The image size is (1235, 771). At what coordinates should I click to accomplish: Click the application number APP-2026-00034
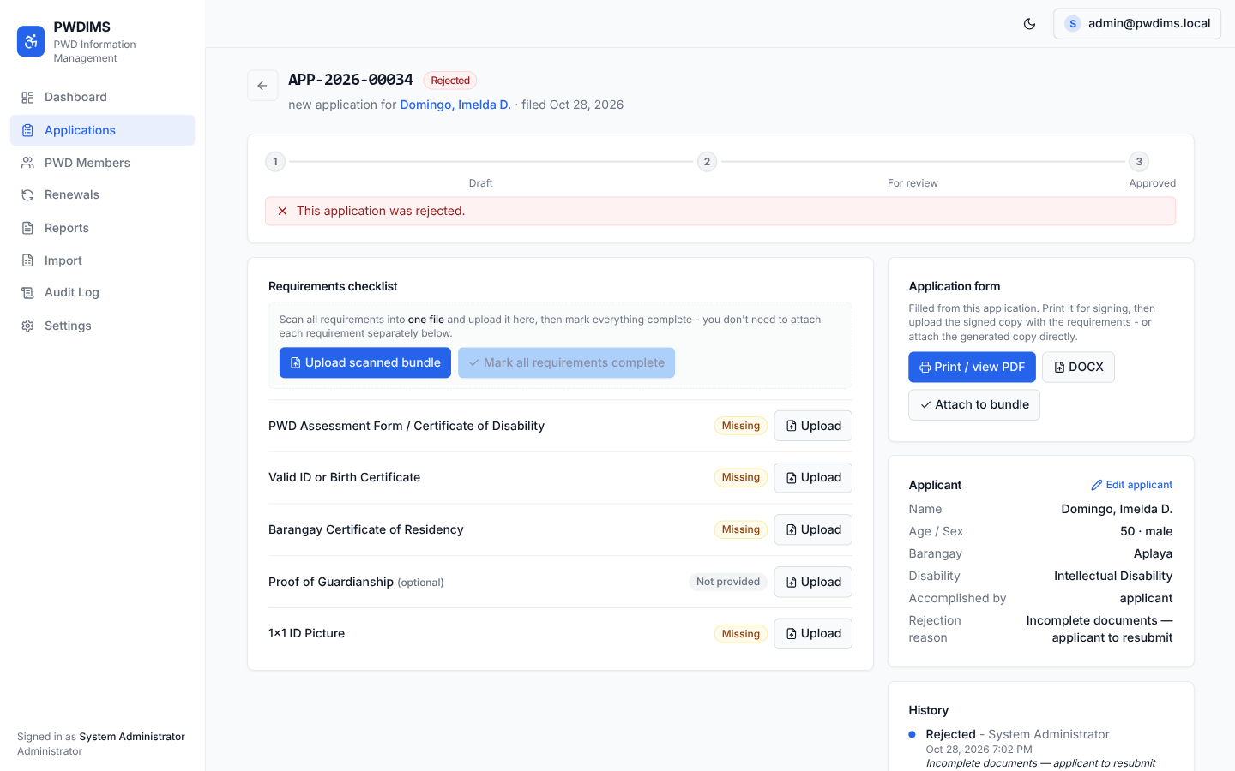[x=351, y=80]
